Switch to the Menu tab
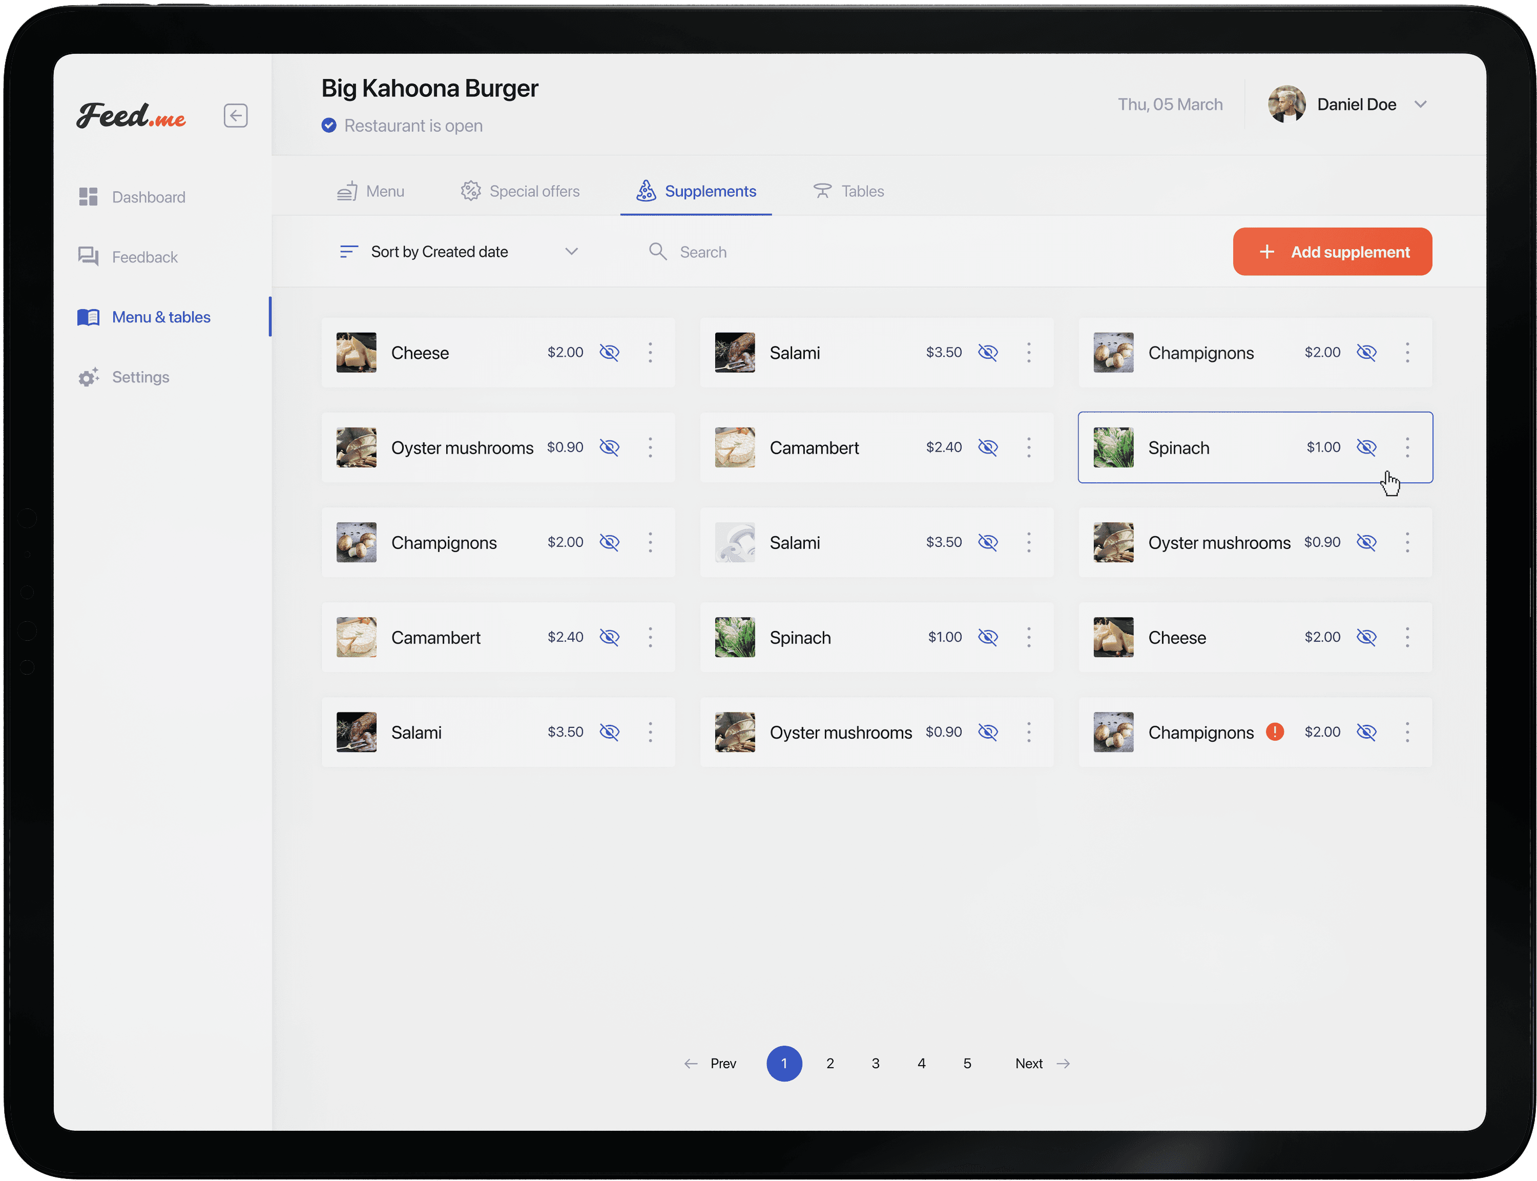The width and height of the screenshot is (1537, 1181). point(370,191)
